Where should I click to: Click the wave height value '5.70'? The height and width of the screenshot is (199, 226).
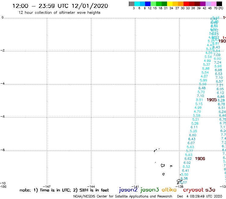click(201, 92)
